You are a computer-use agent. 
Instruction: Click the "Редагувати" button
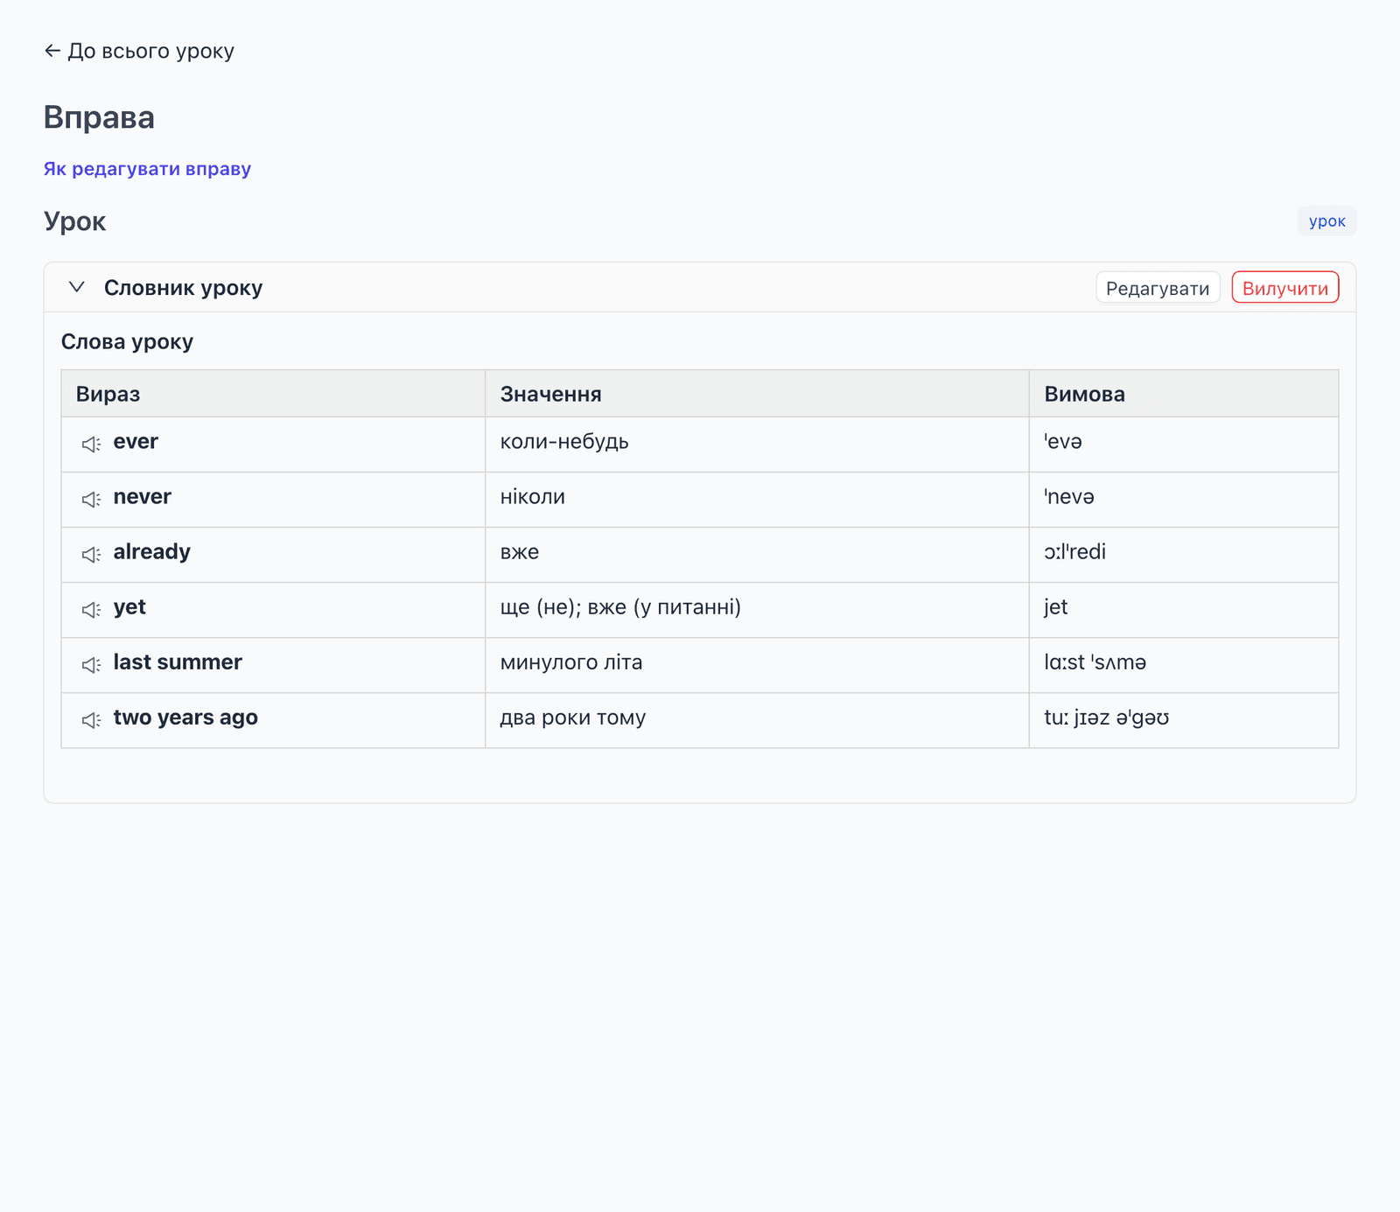[1158, 288]
